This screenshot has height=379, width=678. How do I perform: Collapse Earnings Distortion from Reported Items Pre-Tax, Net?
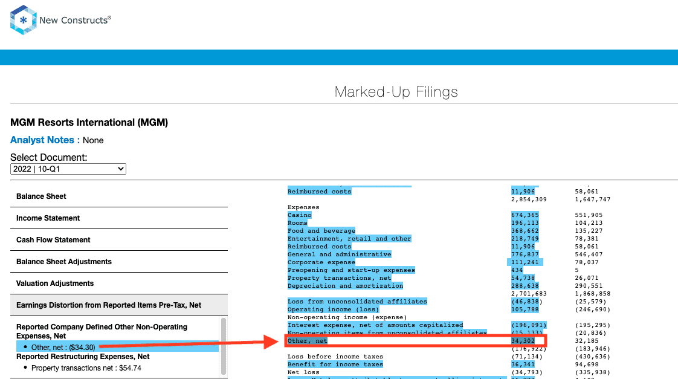(119, 305)
